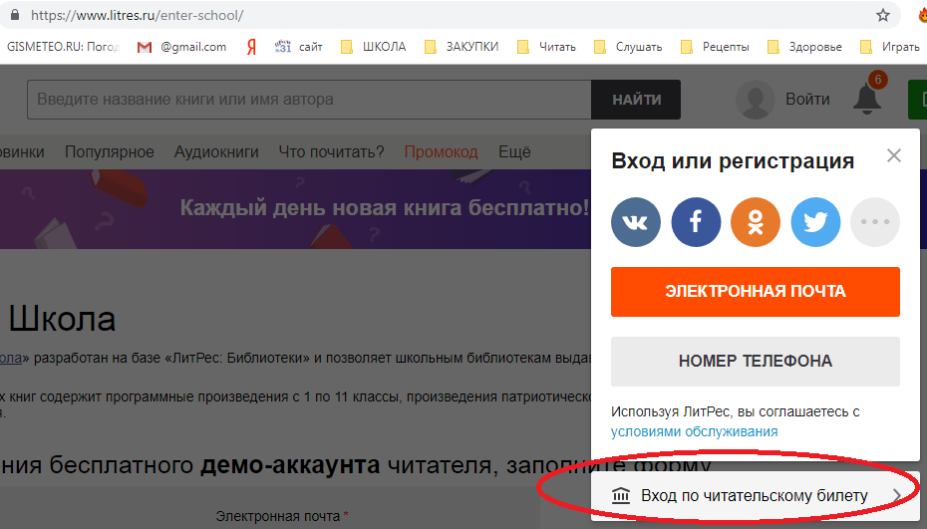
Task: Open условиями обслуживания link
Action: (x=694, y=431)
